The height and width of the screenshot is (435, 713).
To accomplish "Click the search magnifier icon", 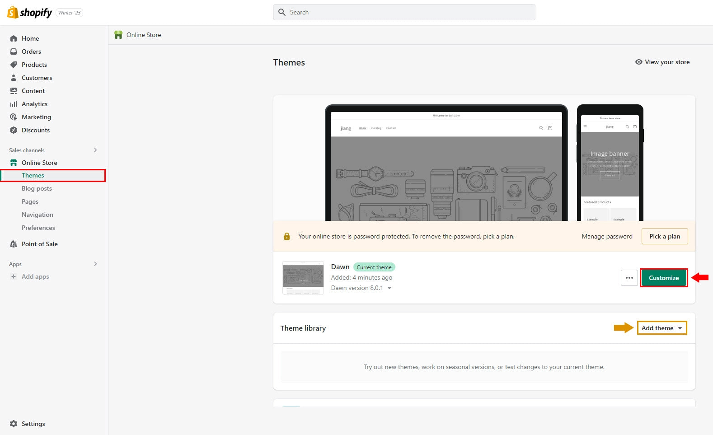I will pos(282,12).
